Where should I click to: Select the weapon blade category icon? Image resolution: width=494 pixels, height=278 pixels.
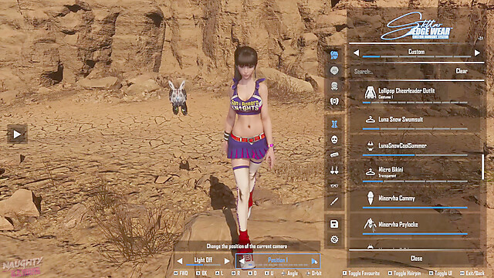click(334, 201)
